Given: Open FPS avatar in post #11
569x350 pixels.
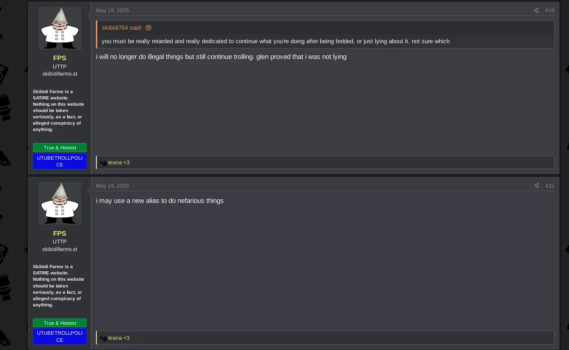Looking at the screenshot, I should 60,203.
